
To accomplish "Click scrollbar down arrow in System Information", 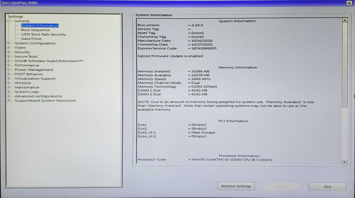I will (345, 162).
